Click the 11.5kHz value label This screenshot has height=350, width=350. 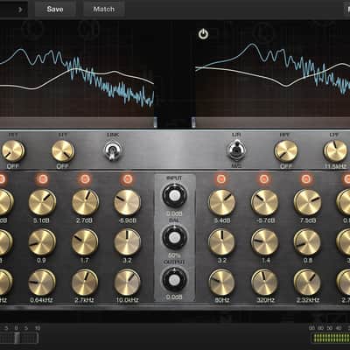335,166
